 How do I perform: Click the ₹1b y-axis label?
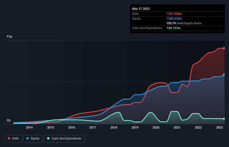(x=9, y=37)
